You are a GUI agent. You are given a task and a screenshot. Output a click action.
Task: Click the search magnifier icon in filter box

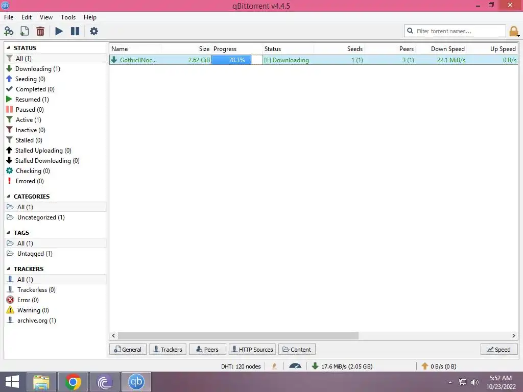pos(410,31)
